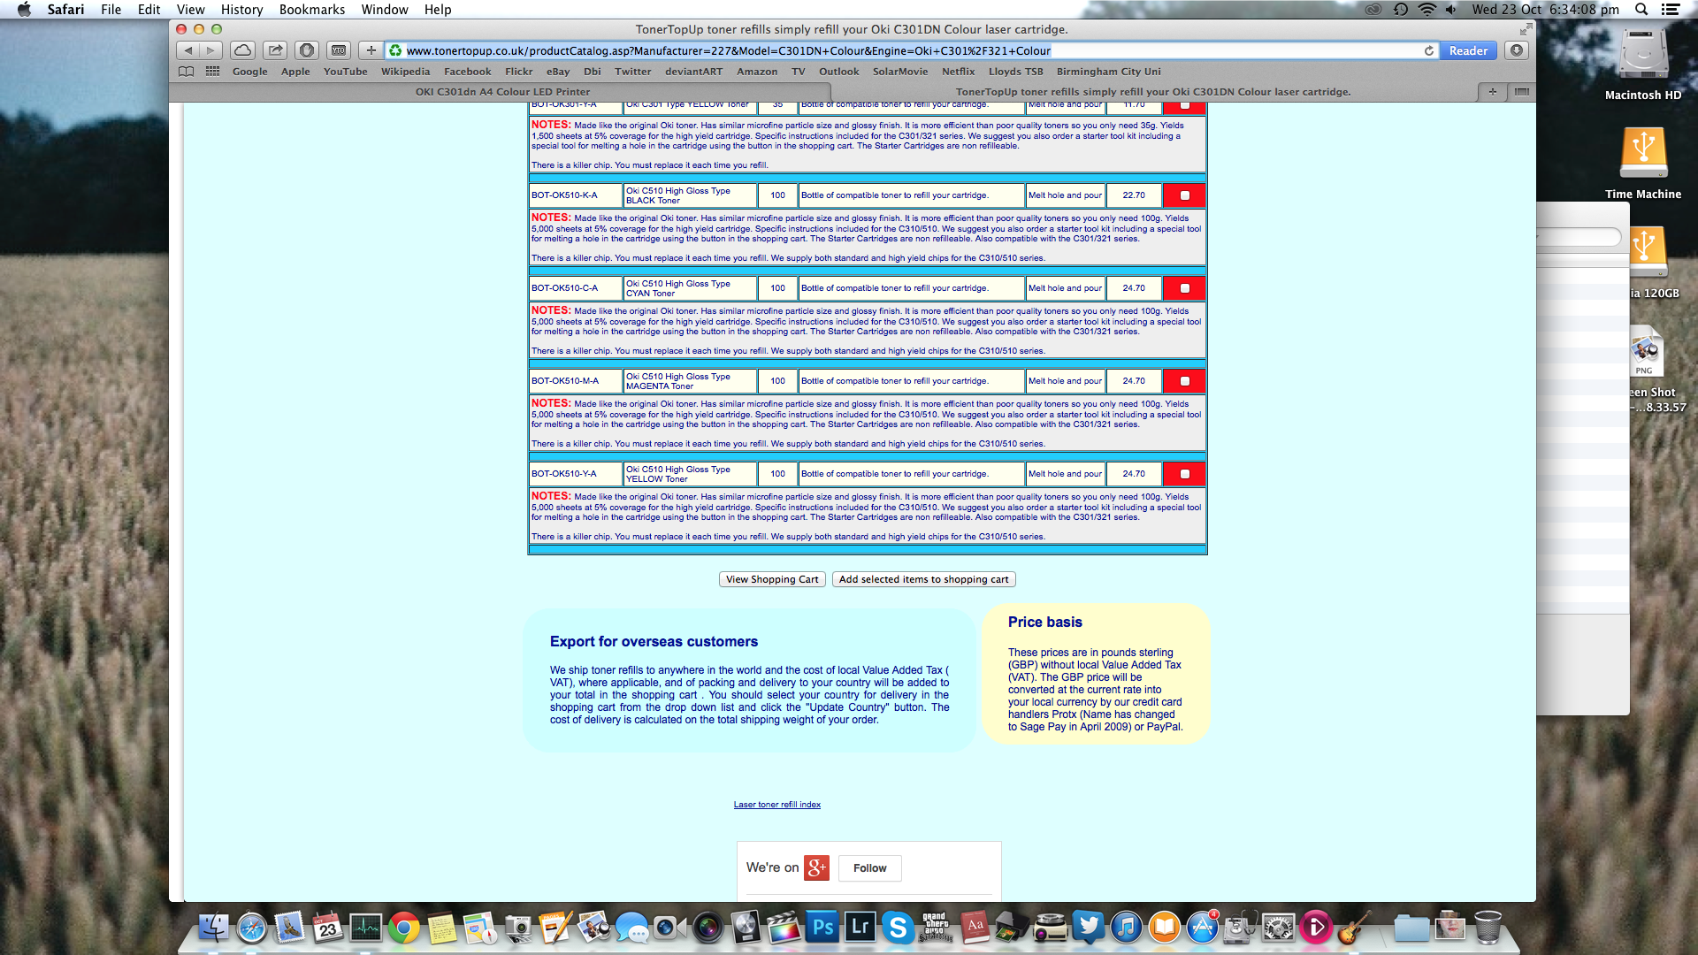The height and width of the screenshot is (955, 1698).
Task: Go back with the back arrow
Action: 188,50
